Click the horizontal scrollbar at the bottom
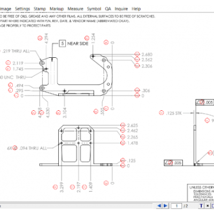The image size is (214, 214). click(77, 206)
